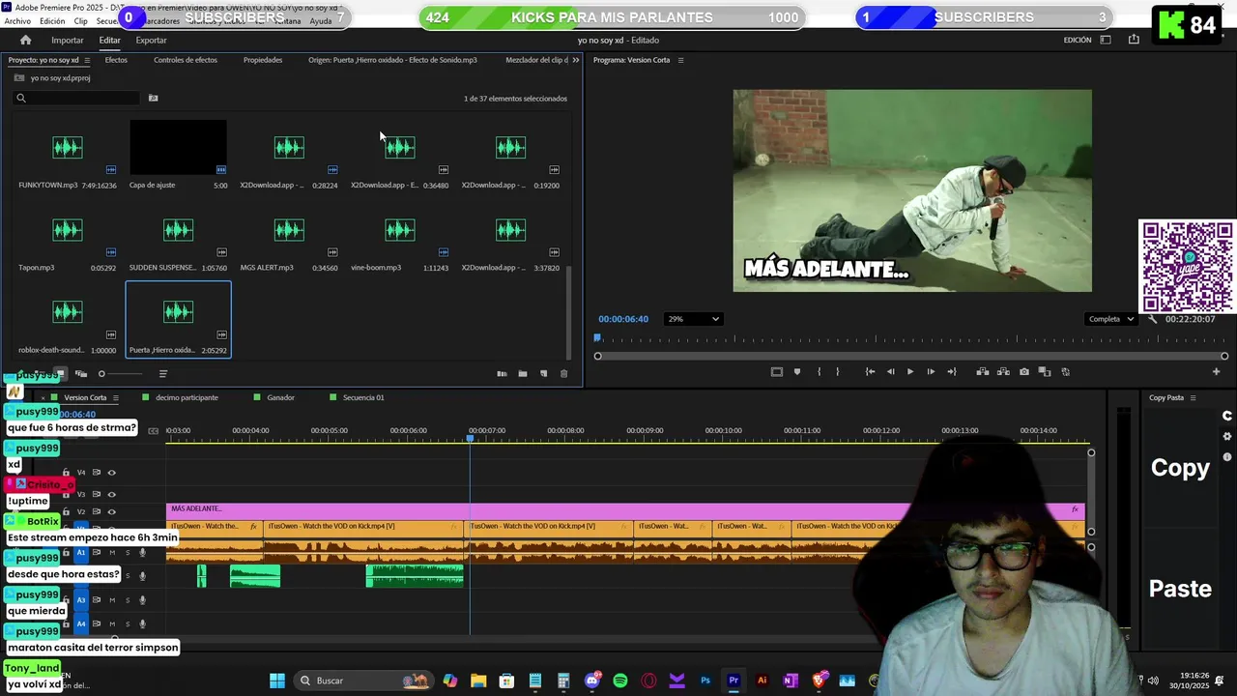Open Program monitor panel menu
1237x696 pixels.
point(680,60)
